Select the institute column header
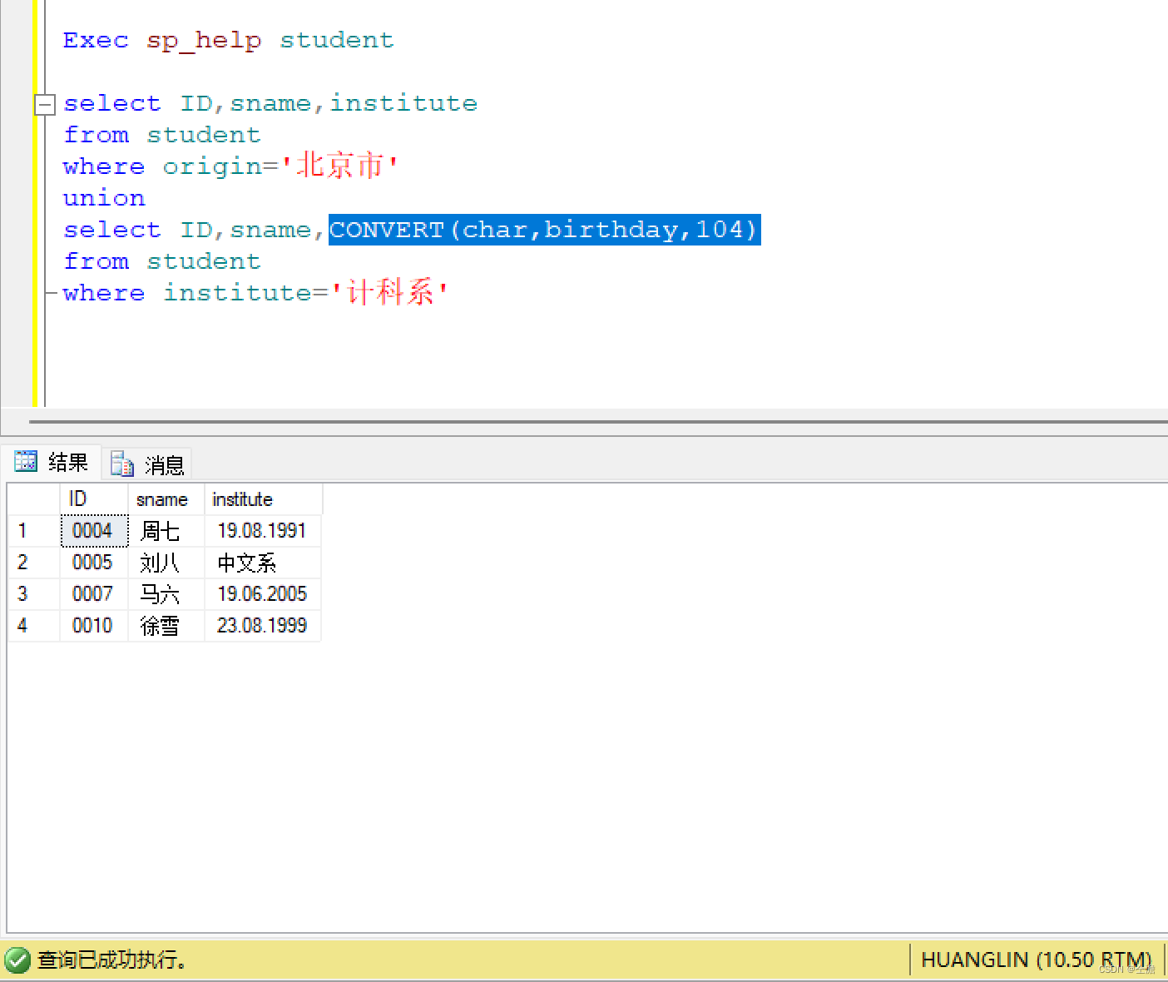 click(x=264, y=499)
